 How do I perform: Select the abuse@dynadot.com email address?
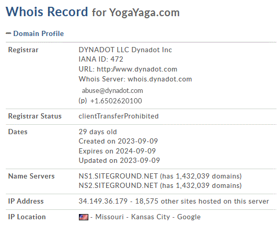(x=112, y=90)
